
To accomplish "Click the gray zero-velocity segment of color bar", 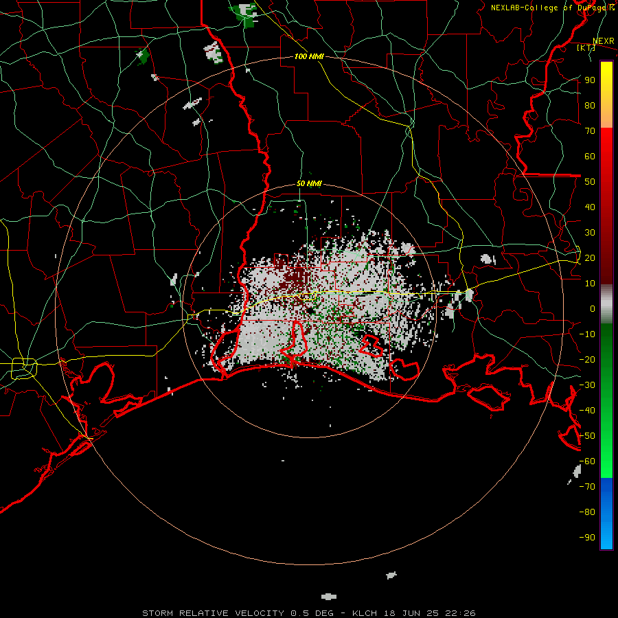I will click(x=606, y=304).
